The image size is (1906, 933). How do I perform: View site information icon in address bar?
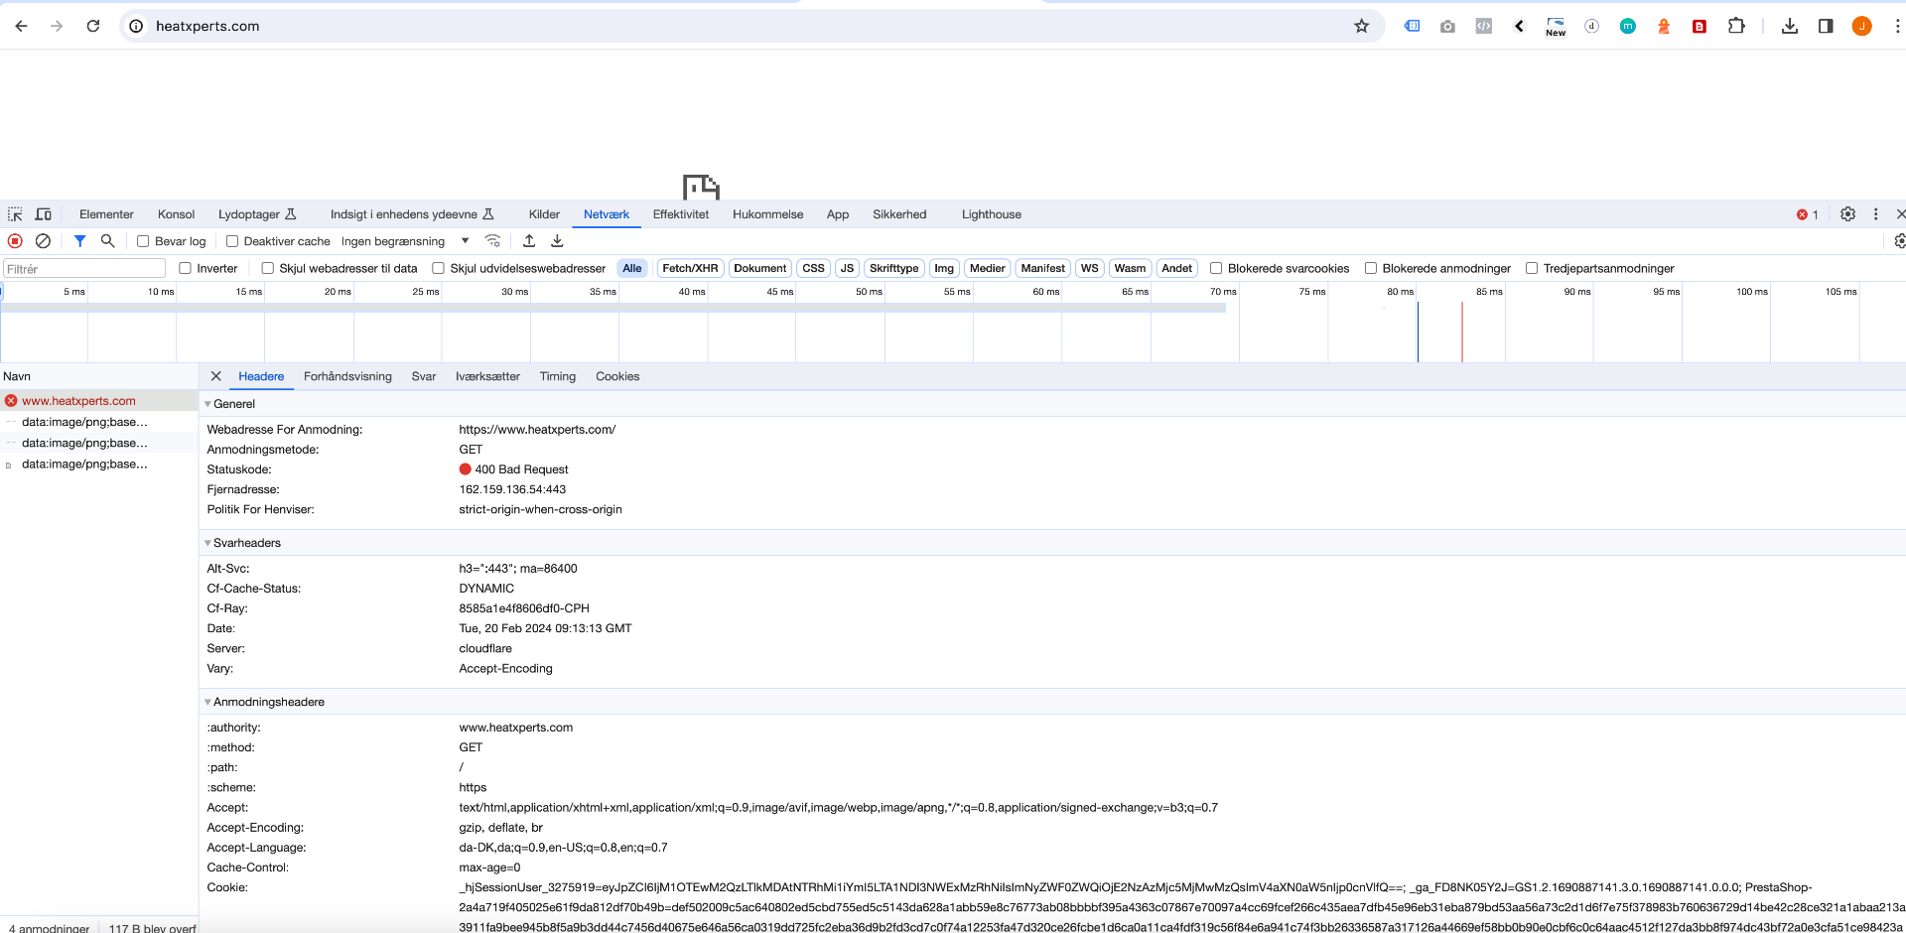click(137, 26)
